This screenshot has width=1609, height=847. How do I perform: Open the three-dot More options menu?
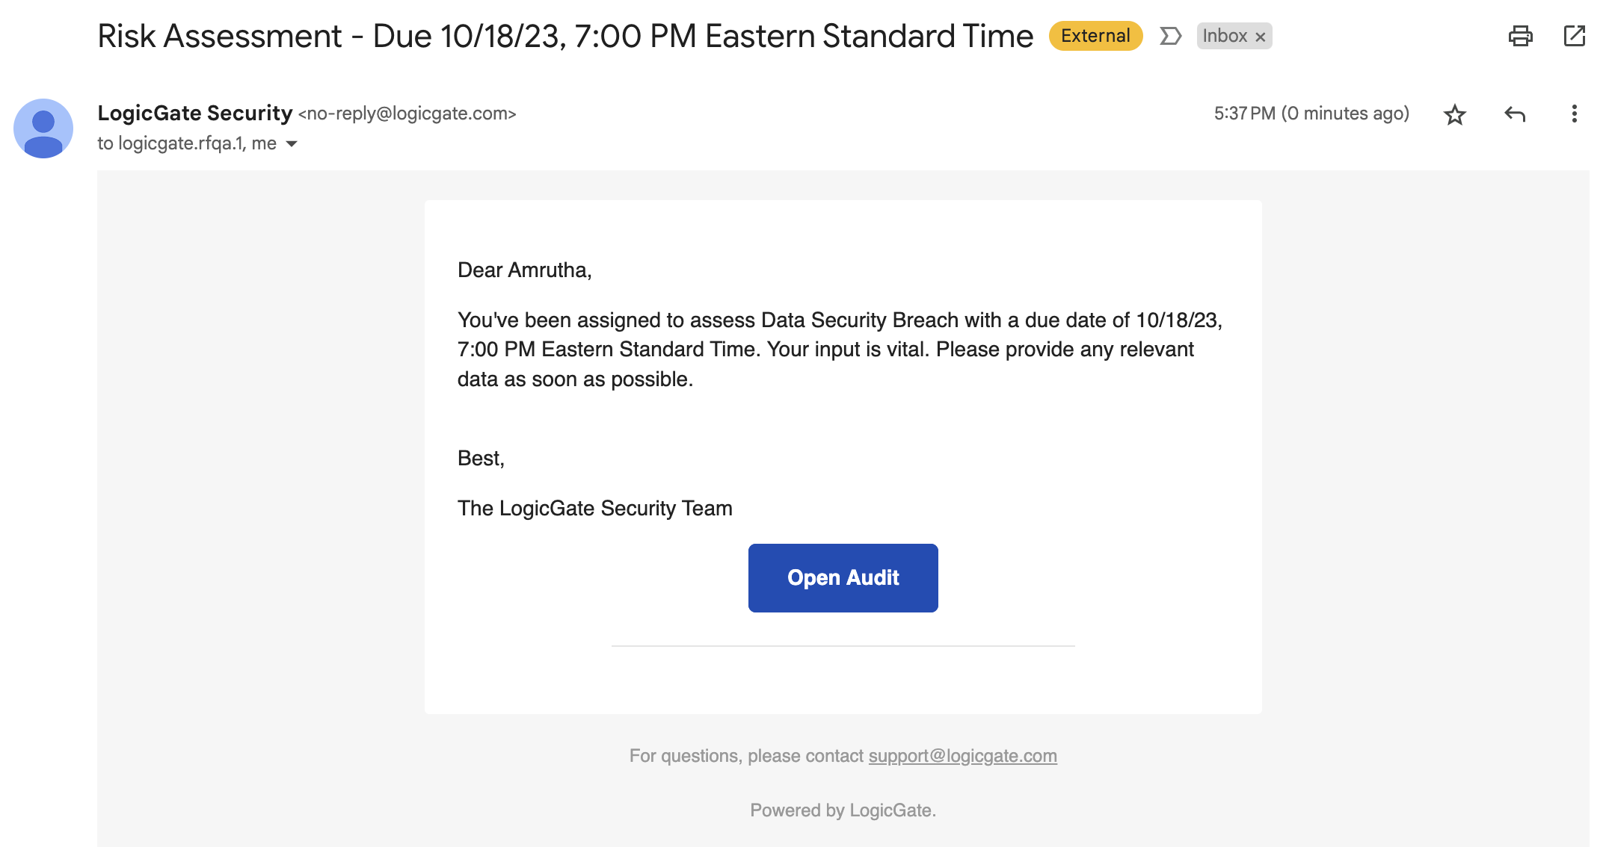point(1574,114)
